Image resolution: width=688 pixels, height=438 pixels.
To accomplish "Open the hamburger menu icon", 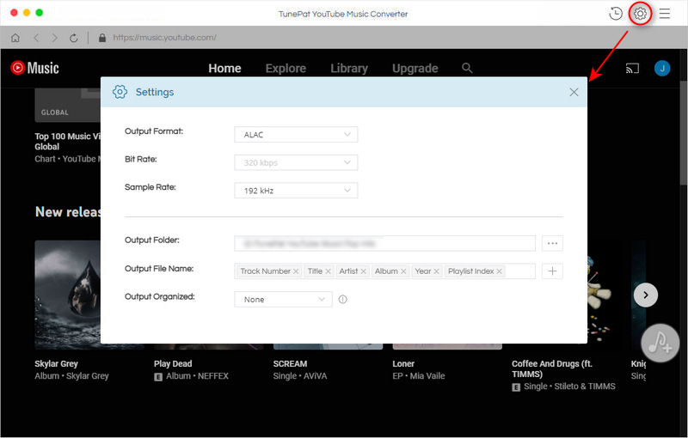I will [x=664, y=14].
